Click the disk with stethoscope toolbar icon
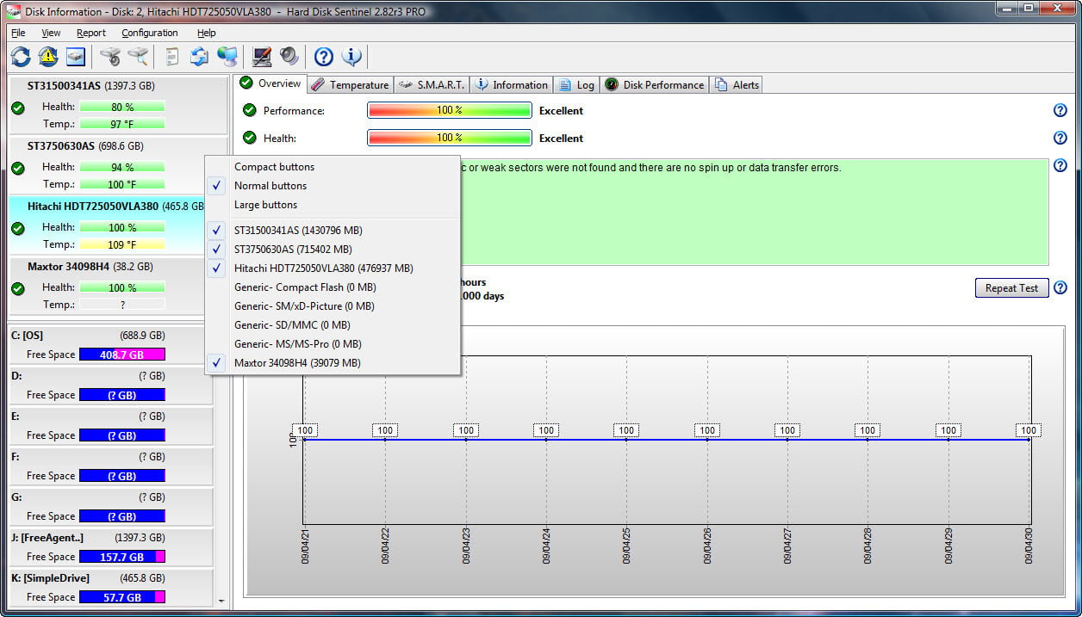This screenshot has height=617, width=1082. point(110,57)
